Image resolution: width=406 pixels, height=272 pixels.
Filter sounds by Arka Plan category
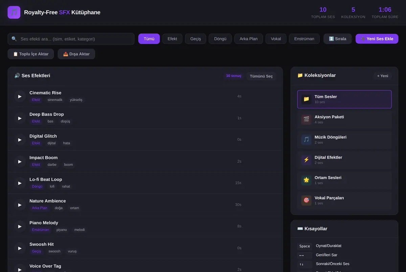pos(249,39)
